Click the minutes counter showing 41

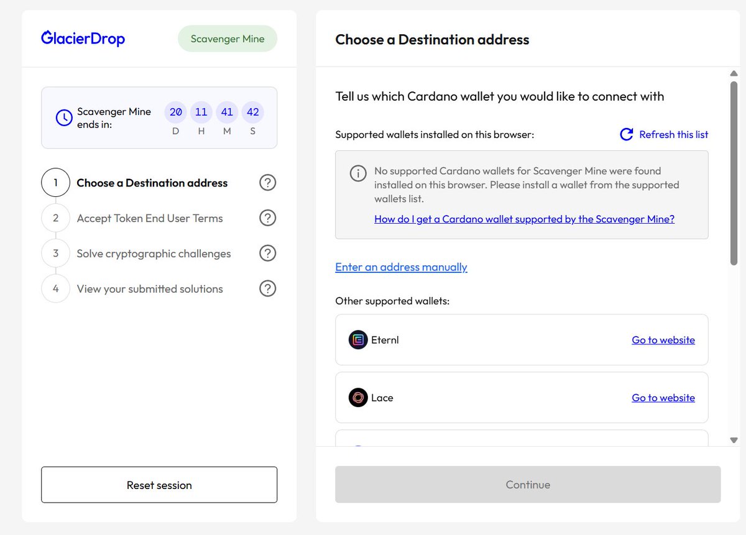coord(227,112)
